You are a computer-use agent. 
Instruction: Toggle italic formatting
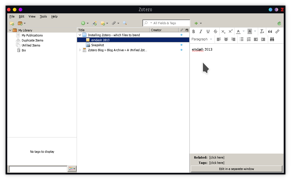point(201,31)
